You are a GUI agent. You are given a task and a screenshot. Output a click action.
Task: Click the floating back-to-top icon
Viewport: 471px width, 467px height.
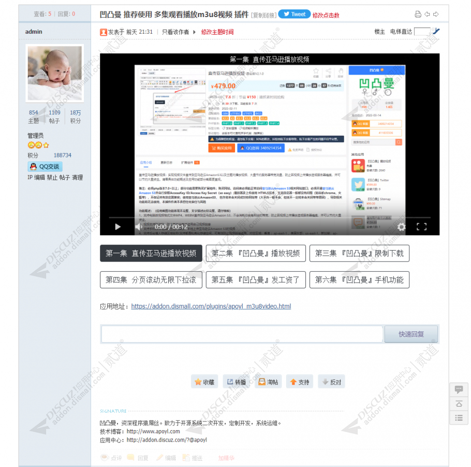pos(459,404)
